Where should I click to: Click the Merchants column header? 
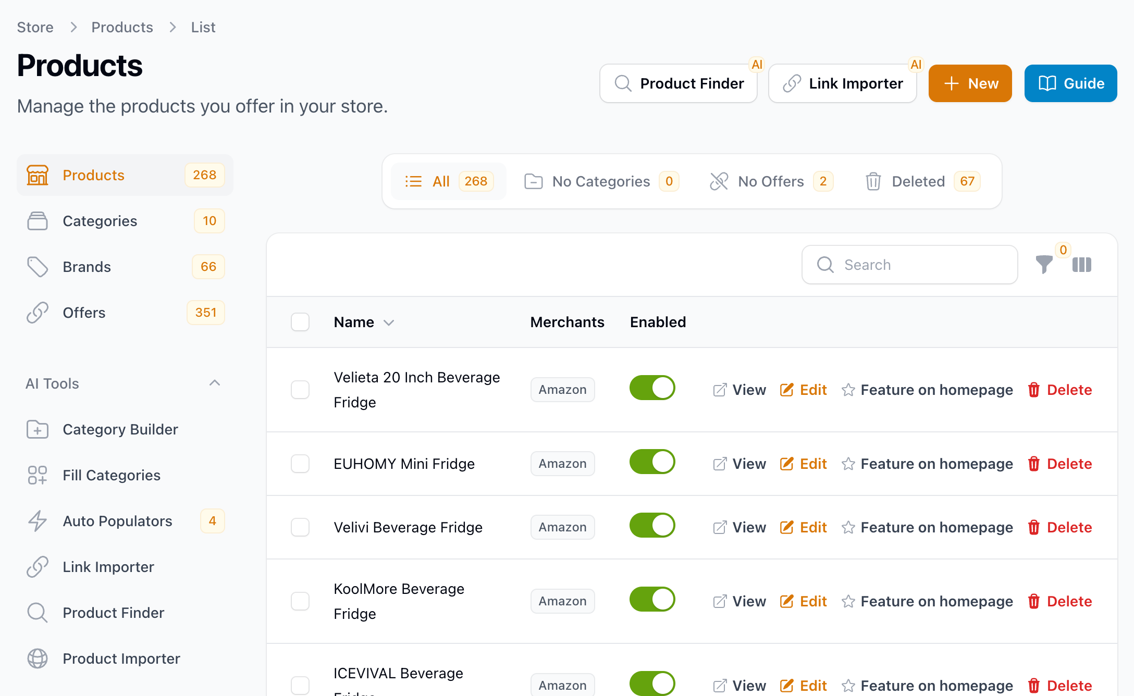[567, 322]
